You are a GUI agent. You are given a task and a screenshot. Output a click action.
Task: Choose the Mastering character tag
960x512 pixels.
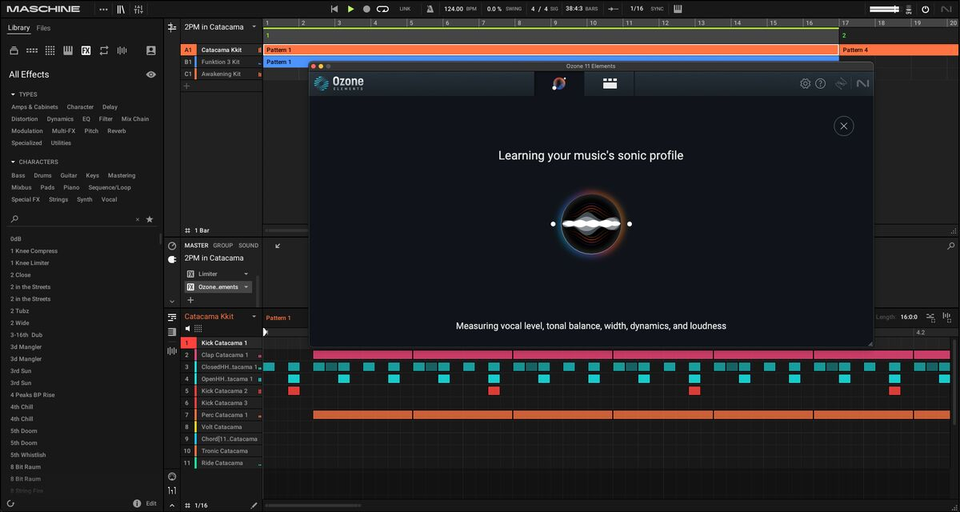(122, 176)
